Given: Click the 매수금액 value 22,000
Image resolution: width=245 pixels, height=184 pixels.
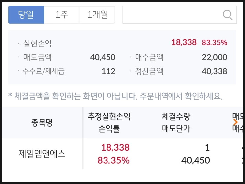Looking at the screenshot, I should 214,57.
